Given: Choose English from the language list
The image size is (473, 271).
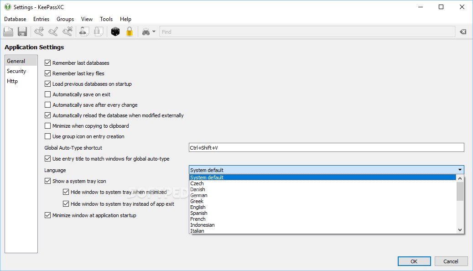Looking at the screenshot, I should tap(322, 207).
